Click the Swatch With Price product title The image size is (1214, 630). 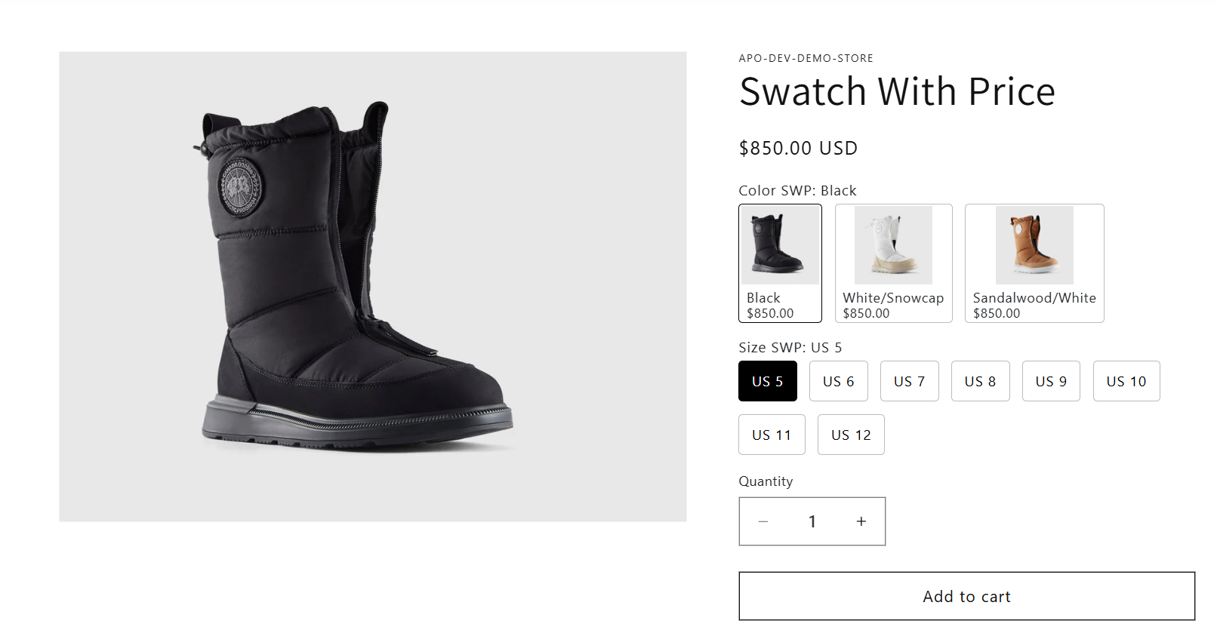(897, 92)
